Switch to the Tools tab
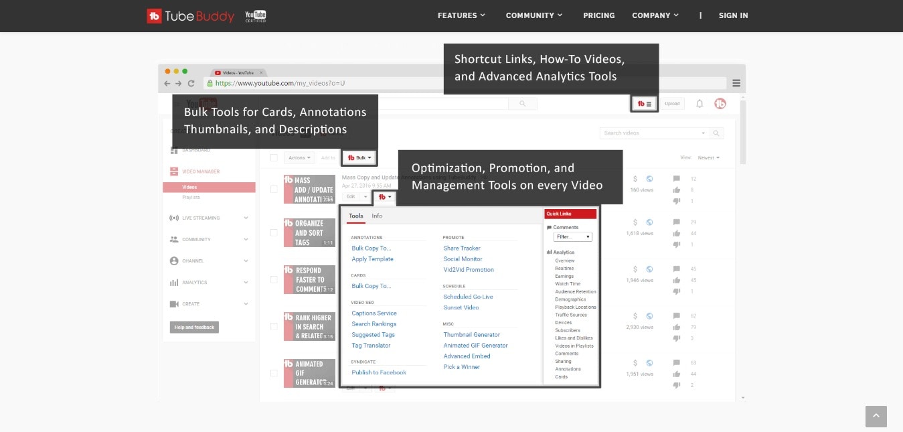Image resolution: width=903 pixels, height=432 pixels. tap(356, 216)
